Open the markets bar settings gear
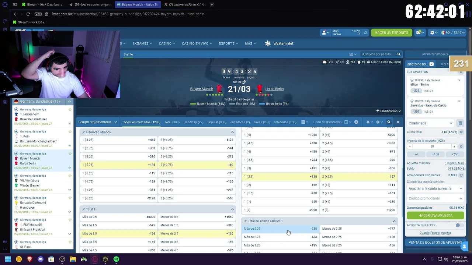Screen dimensions: 472x265 point(379,122)
